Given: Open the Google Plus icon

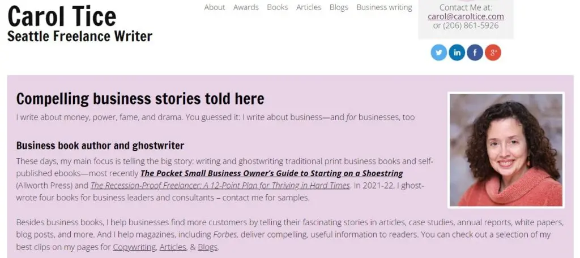Looking at the screenshot, I should (x=493, y=53).
